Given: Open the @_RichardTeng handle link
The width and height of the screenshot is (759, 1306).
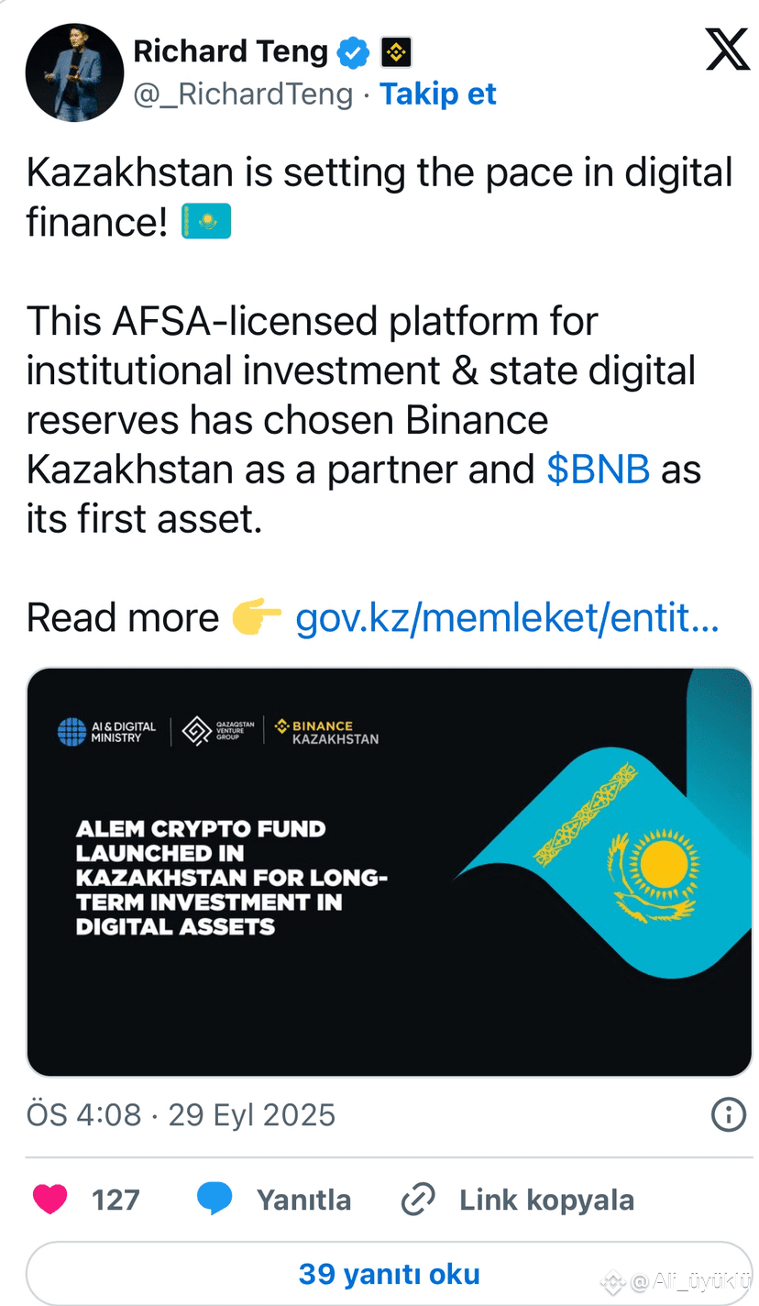Looking at the screenshot, I should pyautogui.click(x=243, y=94).
